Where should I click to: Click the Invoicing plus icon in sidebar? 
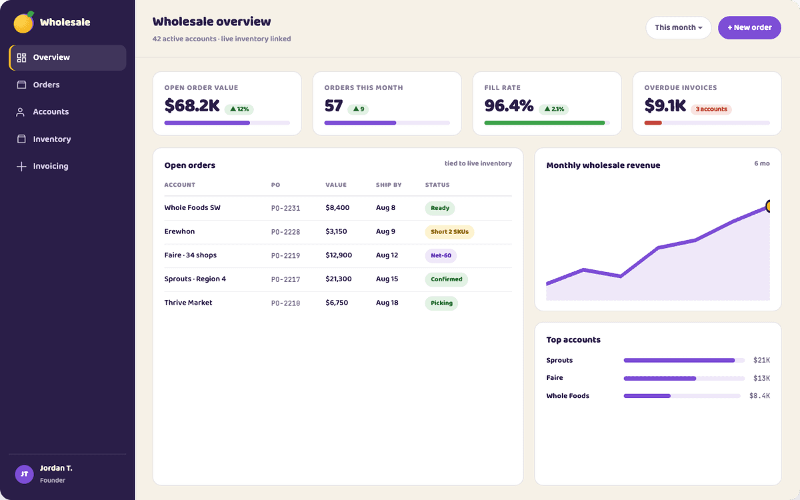click(21, 166)
